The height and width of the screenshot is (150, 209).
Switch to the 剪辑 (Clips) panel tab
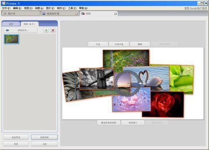coord(29,24)
